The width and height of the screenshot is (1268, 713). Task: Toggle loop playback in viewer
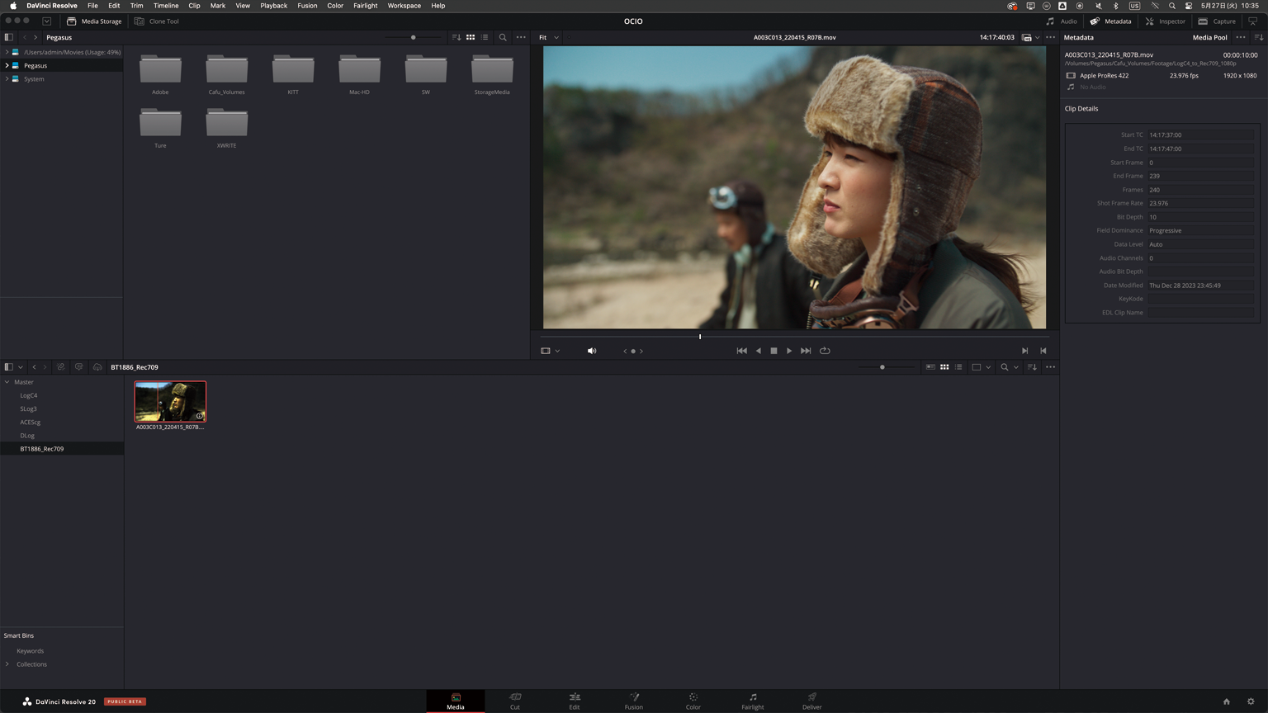point(825,351)
